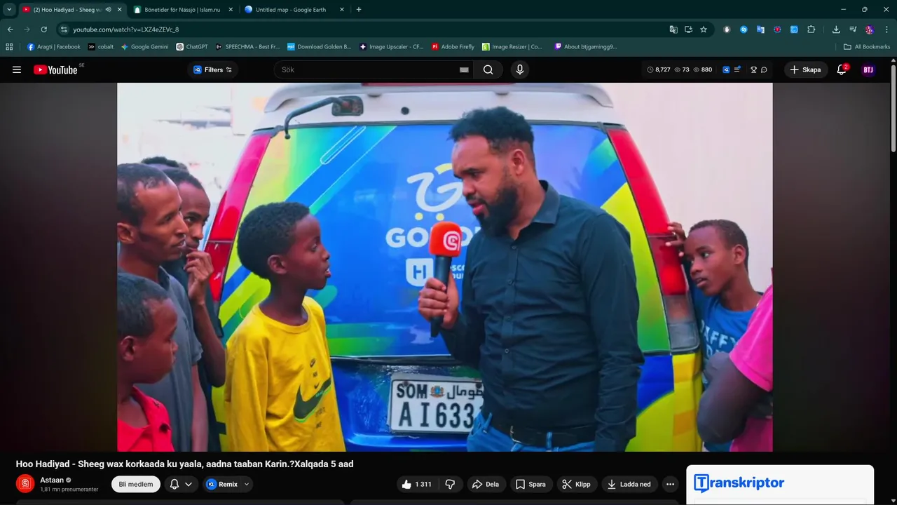Open the Download Golden B... bookmark
Image resolution: width=897 pixels, height=505 pixels.
coord(320,47)
